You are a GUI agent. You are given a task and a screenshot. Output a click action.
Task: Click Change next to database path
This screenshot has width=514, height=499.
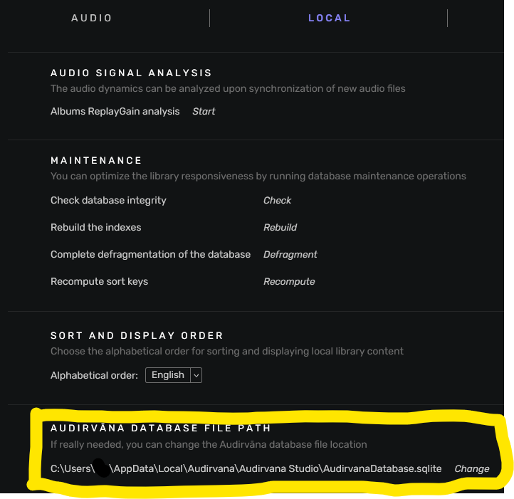click(471, 468)
